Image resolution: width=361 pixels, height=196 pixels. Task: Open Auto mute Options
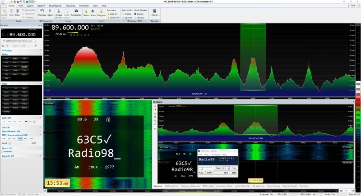click(x=127, y=18)
